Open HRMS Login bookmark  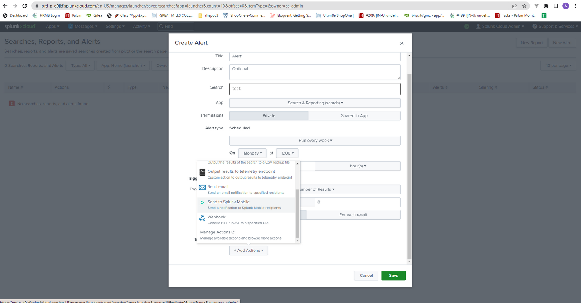tap(46, 15)
